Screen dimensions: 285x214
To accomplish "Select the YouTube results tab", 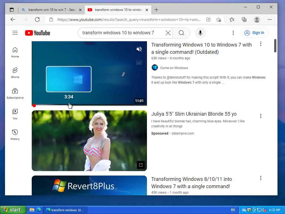I will [118, 10].
